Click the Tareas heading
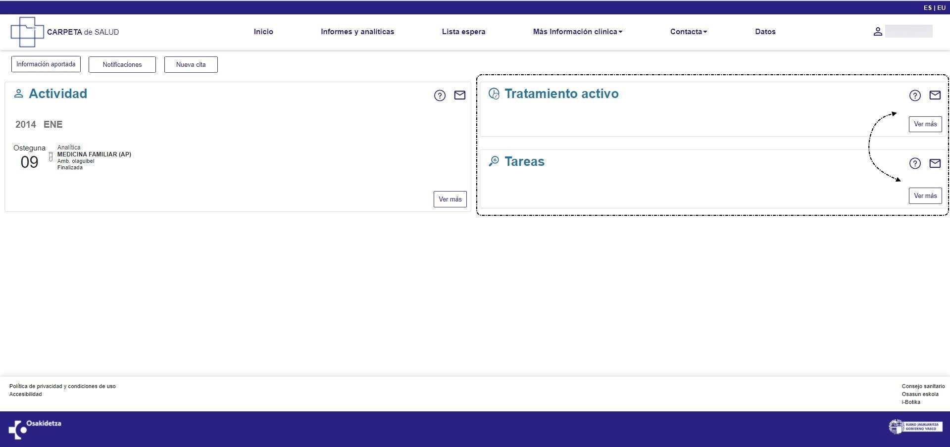 pos(524,161)
